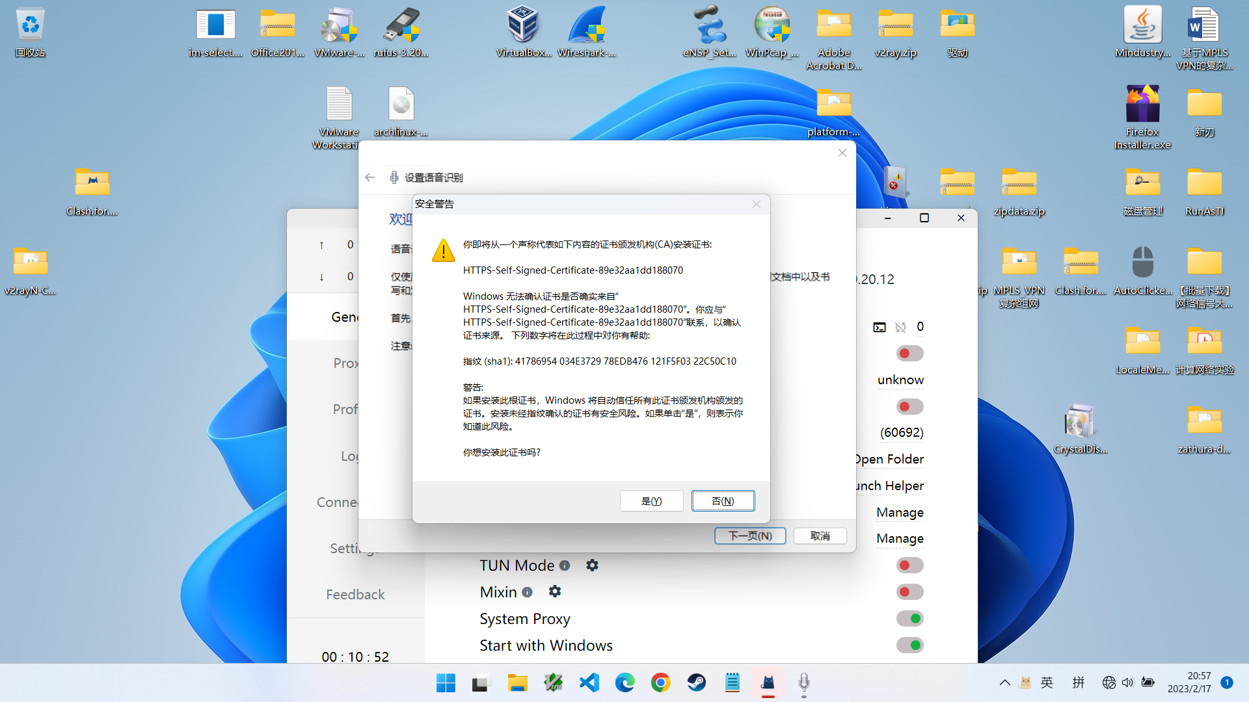Open Steam from the taskbar
The height and width of the screenshot is (702, 1249).
(696, 682)
